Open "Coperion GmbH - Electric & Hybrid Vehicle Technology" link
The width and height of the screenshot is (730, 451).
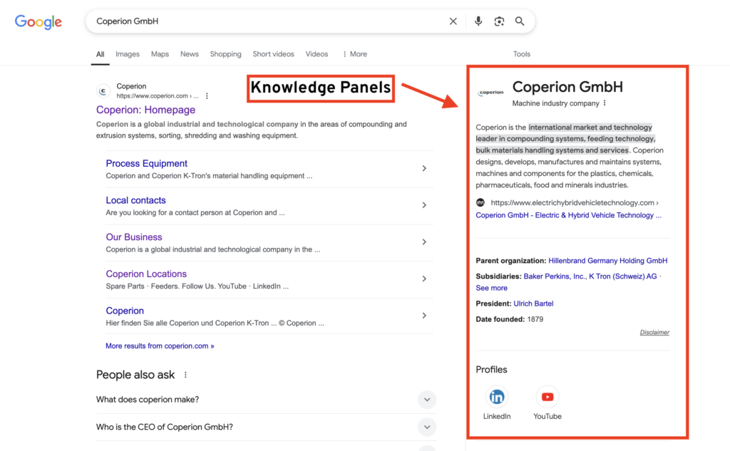(568, 215)
